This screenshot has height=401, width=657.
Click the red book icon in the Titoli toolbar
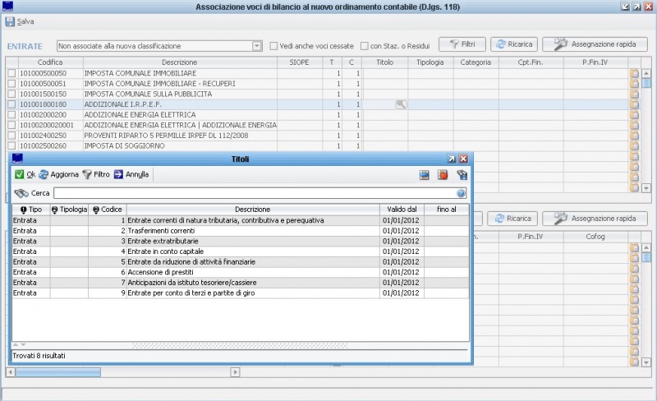443,174
